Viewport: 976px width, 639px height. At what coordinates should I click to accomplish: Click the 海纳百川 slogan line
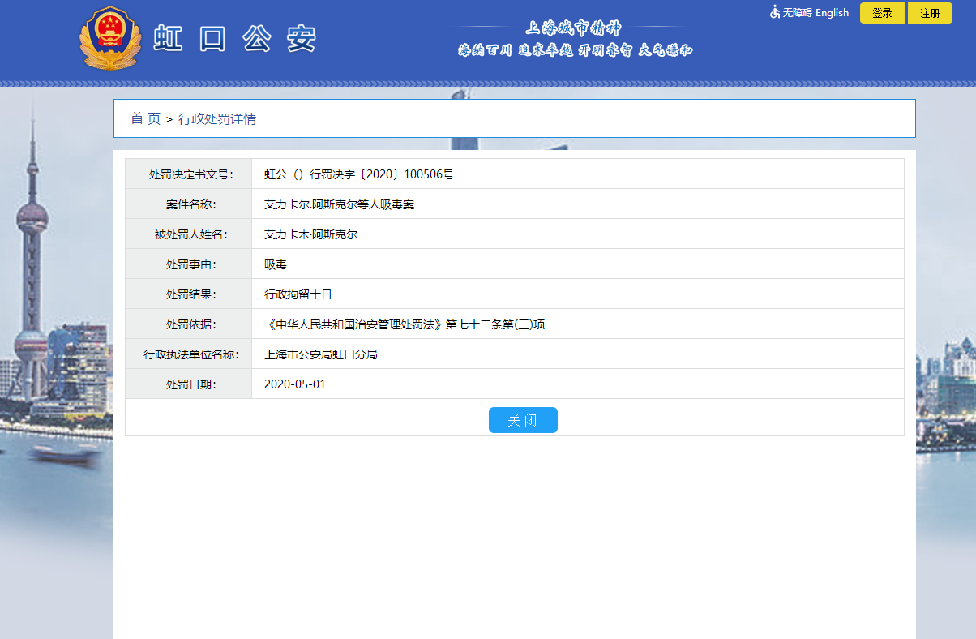tap(485, 50)
